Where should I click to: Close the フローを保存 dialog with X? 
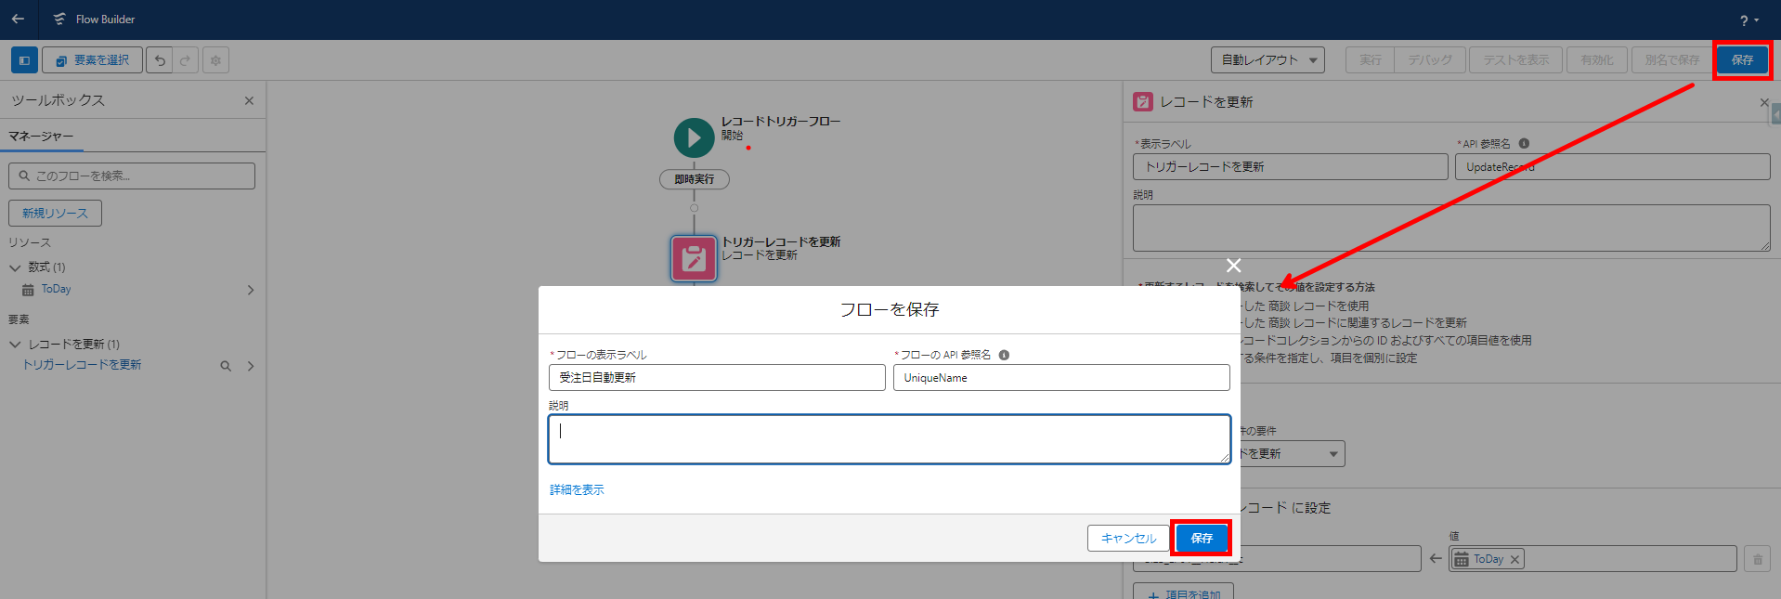1233,266
